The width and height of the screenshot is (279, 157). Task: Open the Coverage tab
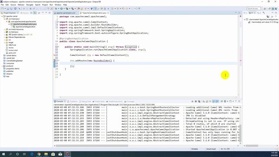point(129,102)
